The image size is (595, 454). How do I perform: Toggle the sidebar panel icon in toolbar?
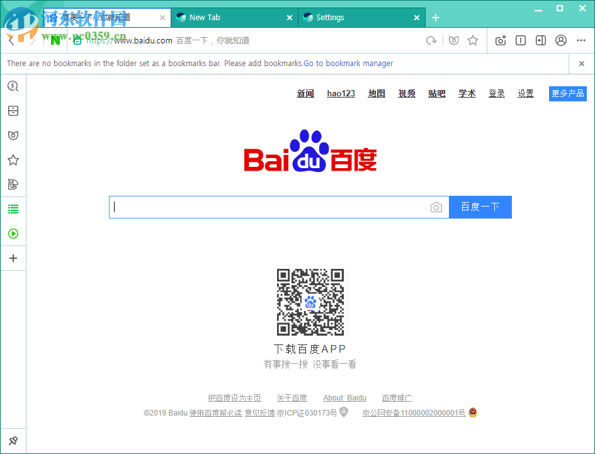click(x=541, y=40)
